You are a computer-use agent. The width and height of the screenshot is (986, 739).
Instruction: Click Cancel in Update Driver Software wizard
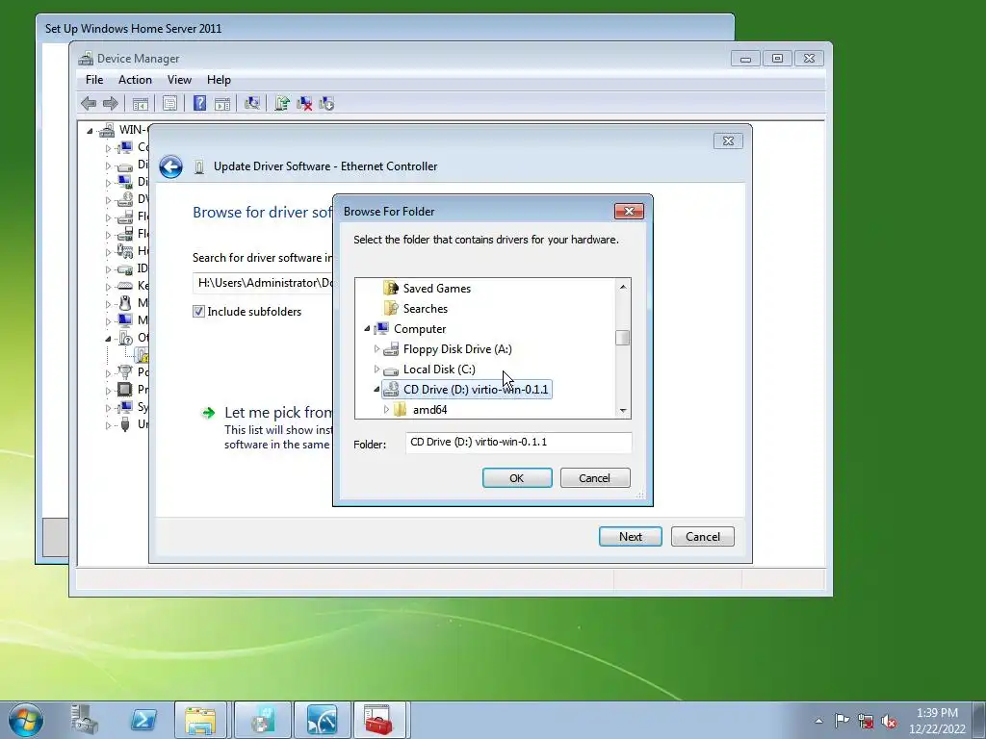(702, 536)
